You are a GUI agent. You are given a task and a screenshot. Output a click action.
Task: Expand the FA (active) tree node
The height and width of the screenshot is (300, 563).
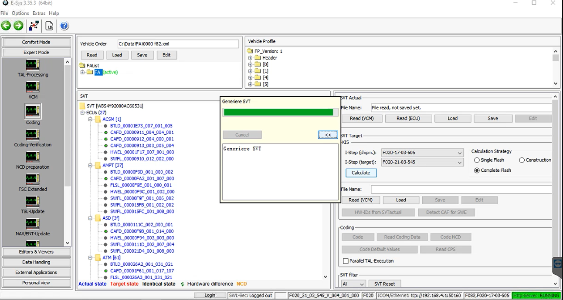(x=82, y=72)
